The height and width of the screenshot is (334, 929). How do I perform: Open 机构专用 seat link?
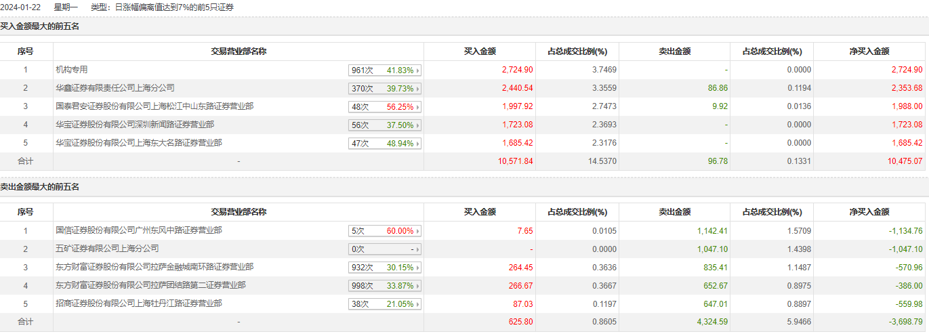tap(72, 70)
